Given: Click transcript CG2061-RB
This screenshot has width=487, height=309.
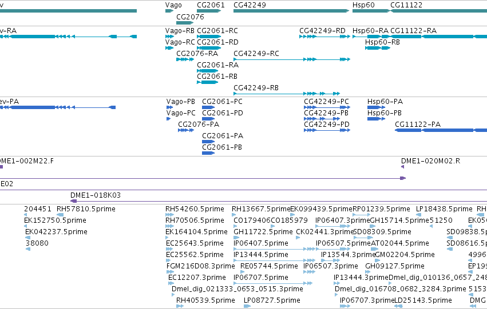Looking at the screenshot, I should tap(217, 77).
